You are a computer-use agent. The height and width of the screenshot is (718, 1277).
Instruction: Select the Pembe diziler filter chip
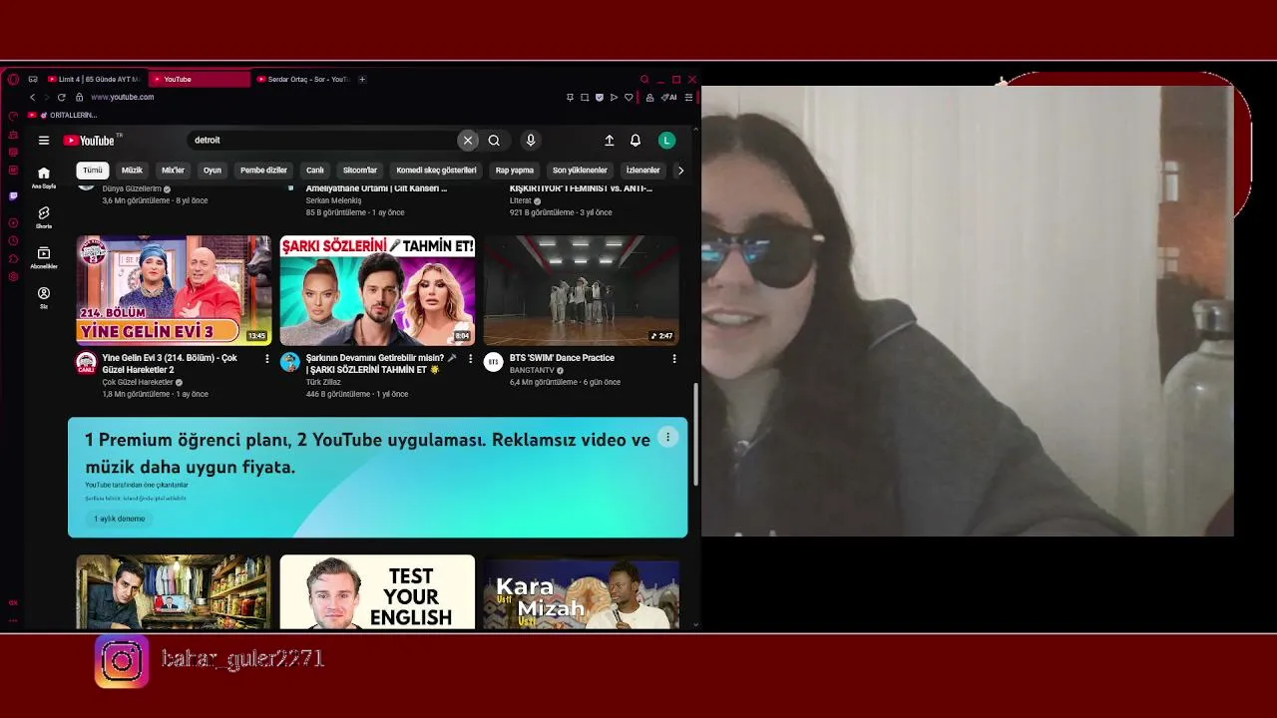coord(263,171)
